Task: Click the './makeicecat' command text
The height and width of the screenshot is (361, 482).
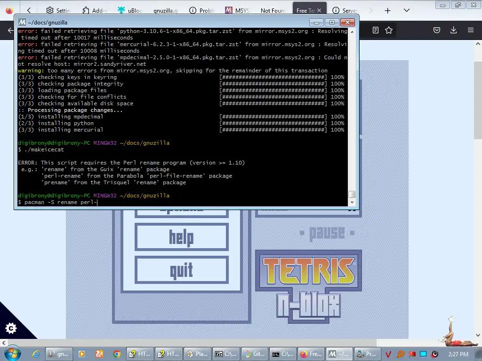Action: tap(44, 149)
